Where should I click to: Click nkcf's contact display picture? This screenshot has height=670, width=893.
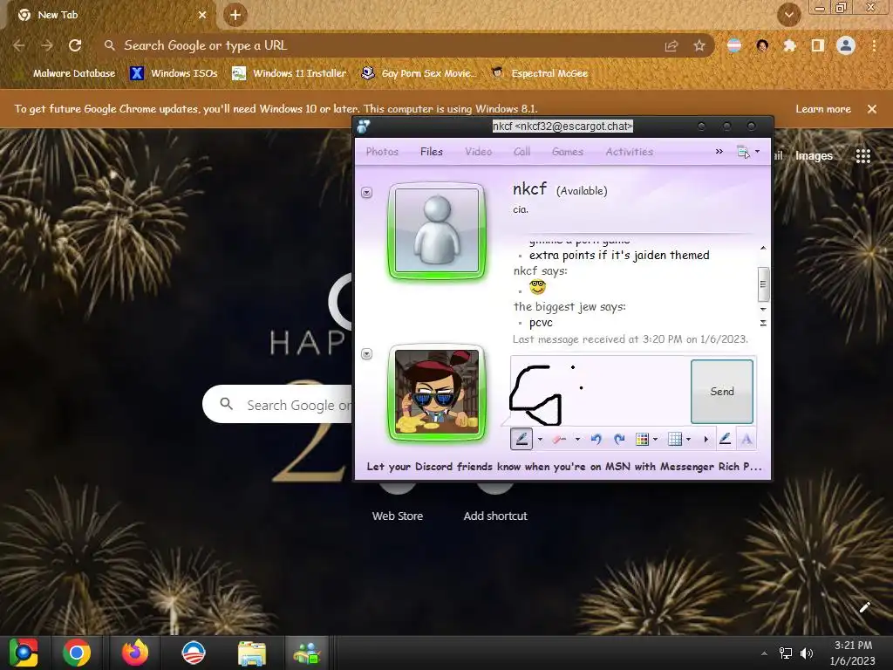[437, 230]
